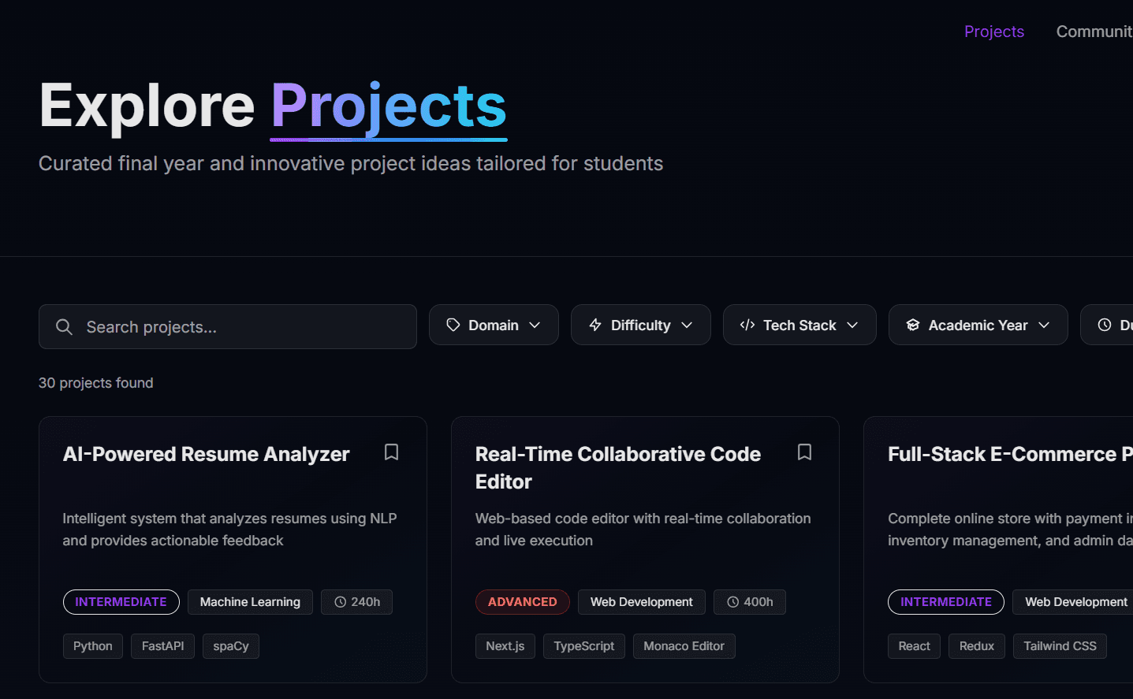
Task: Click the lightning icon in the Difficulty filter
Action: pos(595,325)
